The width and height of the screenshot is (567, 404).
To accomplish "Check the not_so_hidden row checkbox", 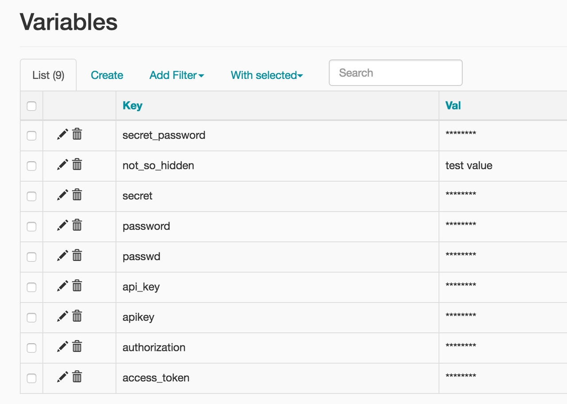I will [31, 166].
